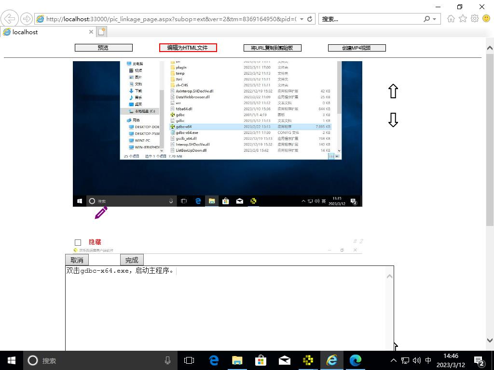The height and width of the screenshot is (370, 494).
Task: Click the 完成 button
Action: 132,260
